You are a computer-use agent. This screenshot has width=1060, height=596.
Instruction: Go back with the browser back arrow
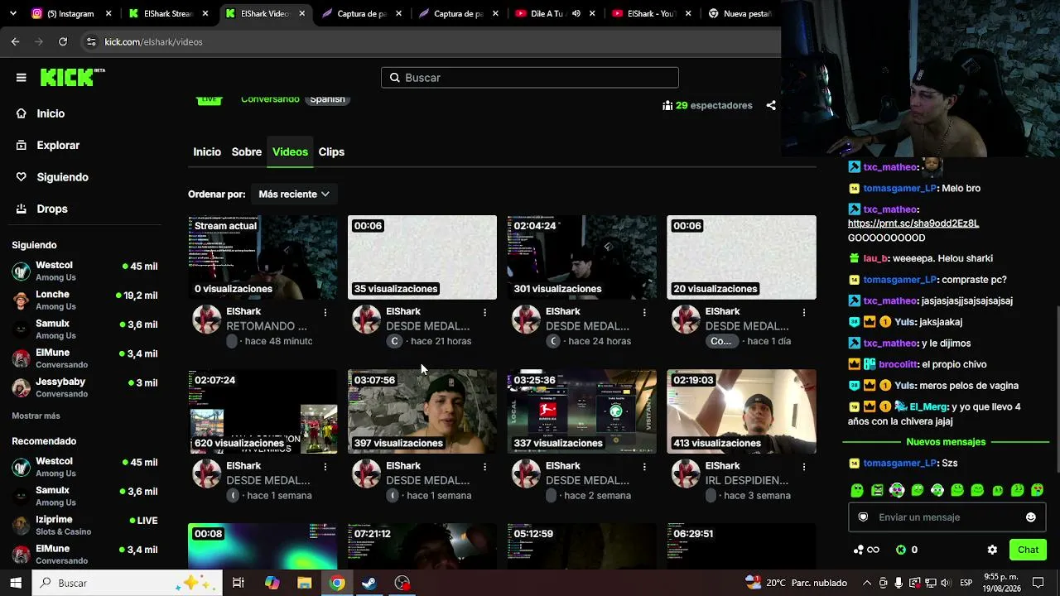click(x=15, y=41)
